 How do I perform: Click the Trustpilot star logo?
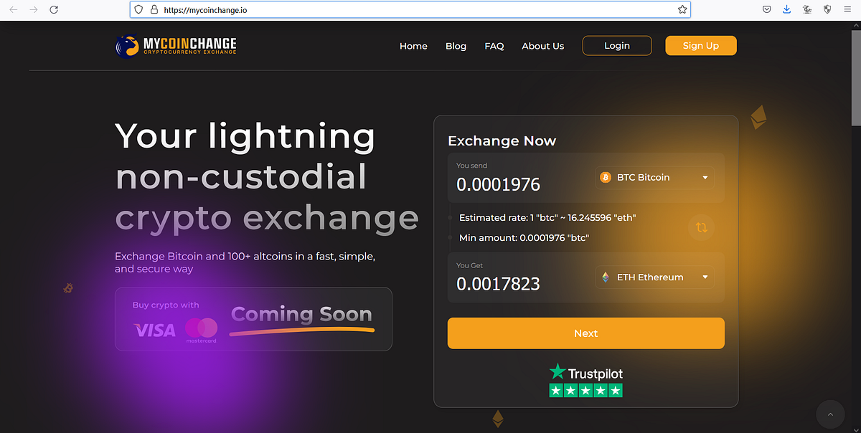[x=556, y=371]
